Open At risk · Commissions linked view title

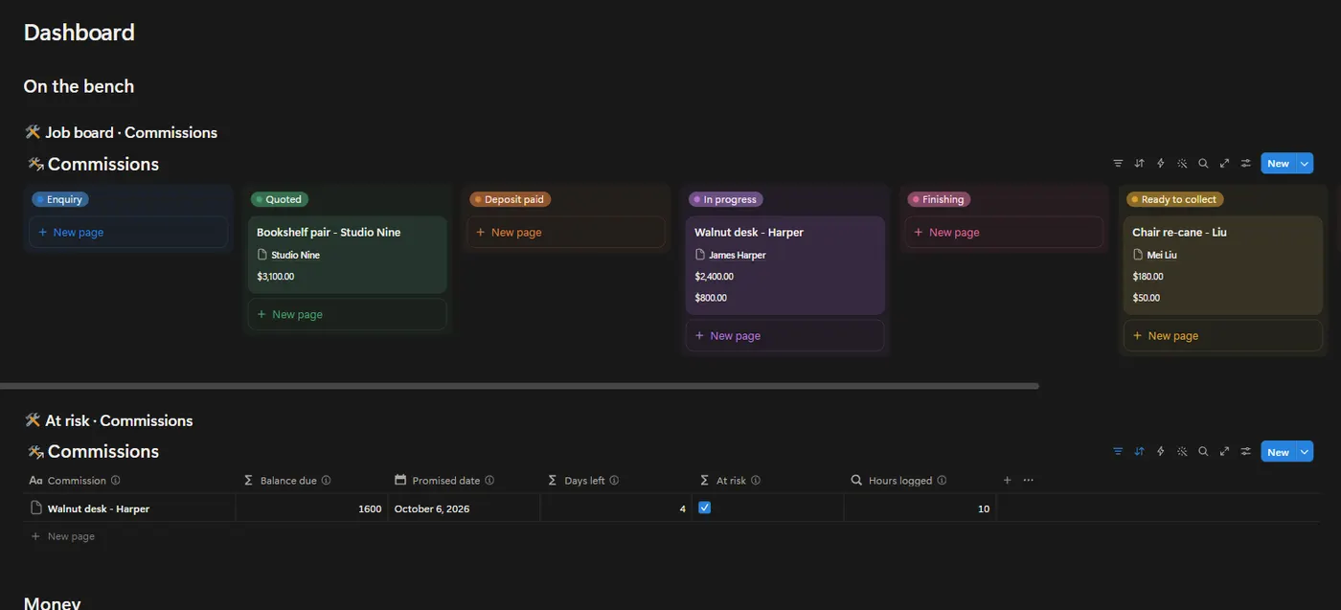coord(119,420)
